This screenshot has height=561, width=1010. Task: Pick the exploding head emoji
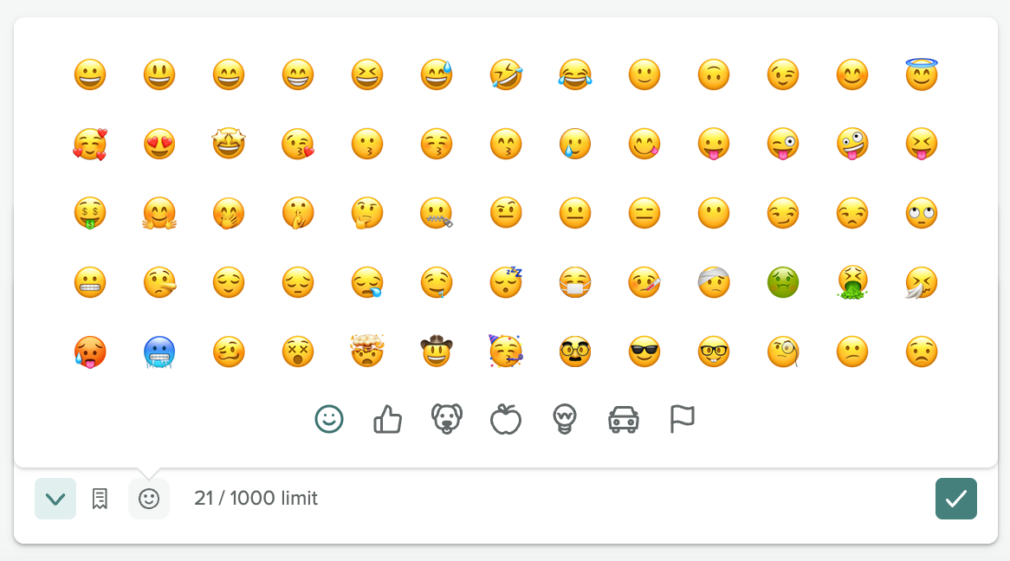coord(367,351)
